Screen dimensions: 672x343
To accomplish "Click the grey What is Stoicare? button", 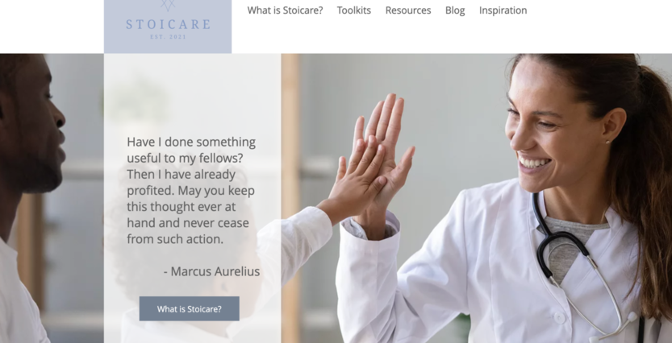I will (x=189, y=308).
